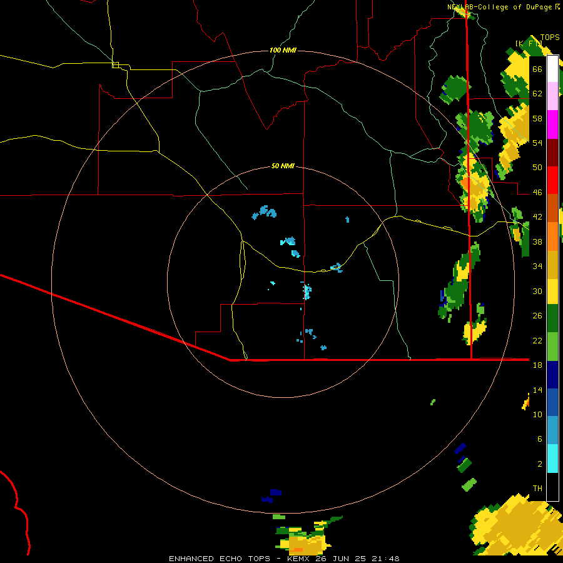Click the "KEMX" radar site identifier
The height and width of the screenshot is (563, 563).
(298, 559)
